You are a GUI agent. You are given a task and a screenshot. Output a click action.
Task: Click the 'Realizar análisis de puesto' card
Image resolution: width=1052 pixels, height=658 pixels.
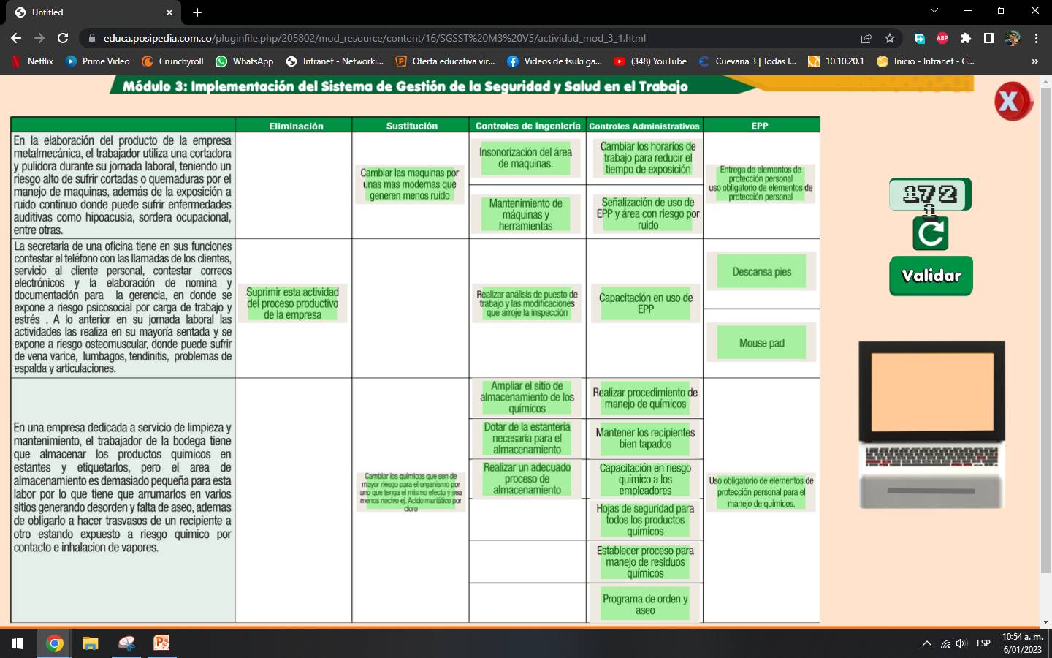click(x=527, y=303)
